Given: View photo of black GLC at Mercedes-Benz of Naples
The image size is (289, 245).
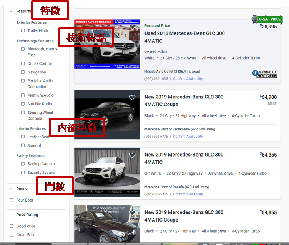Looking at the screenshot, I should click(107, 224).
